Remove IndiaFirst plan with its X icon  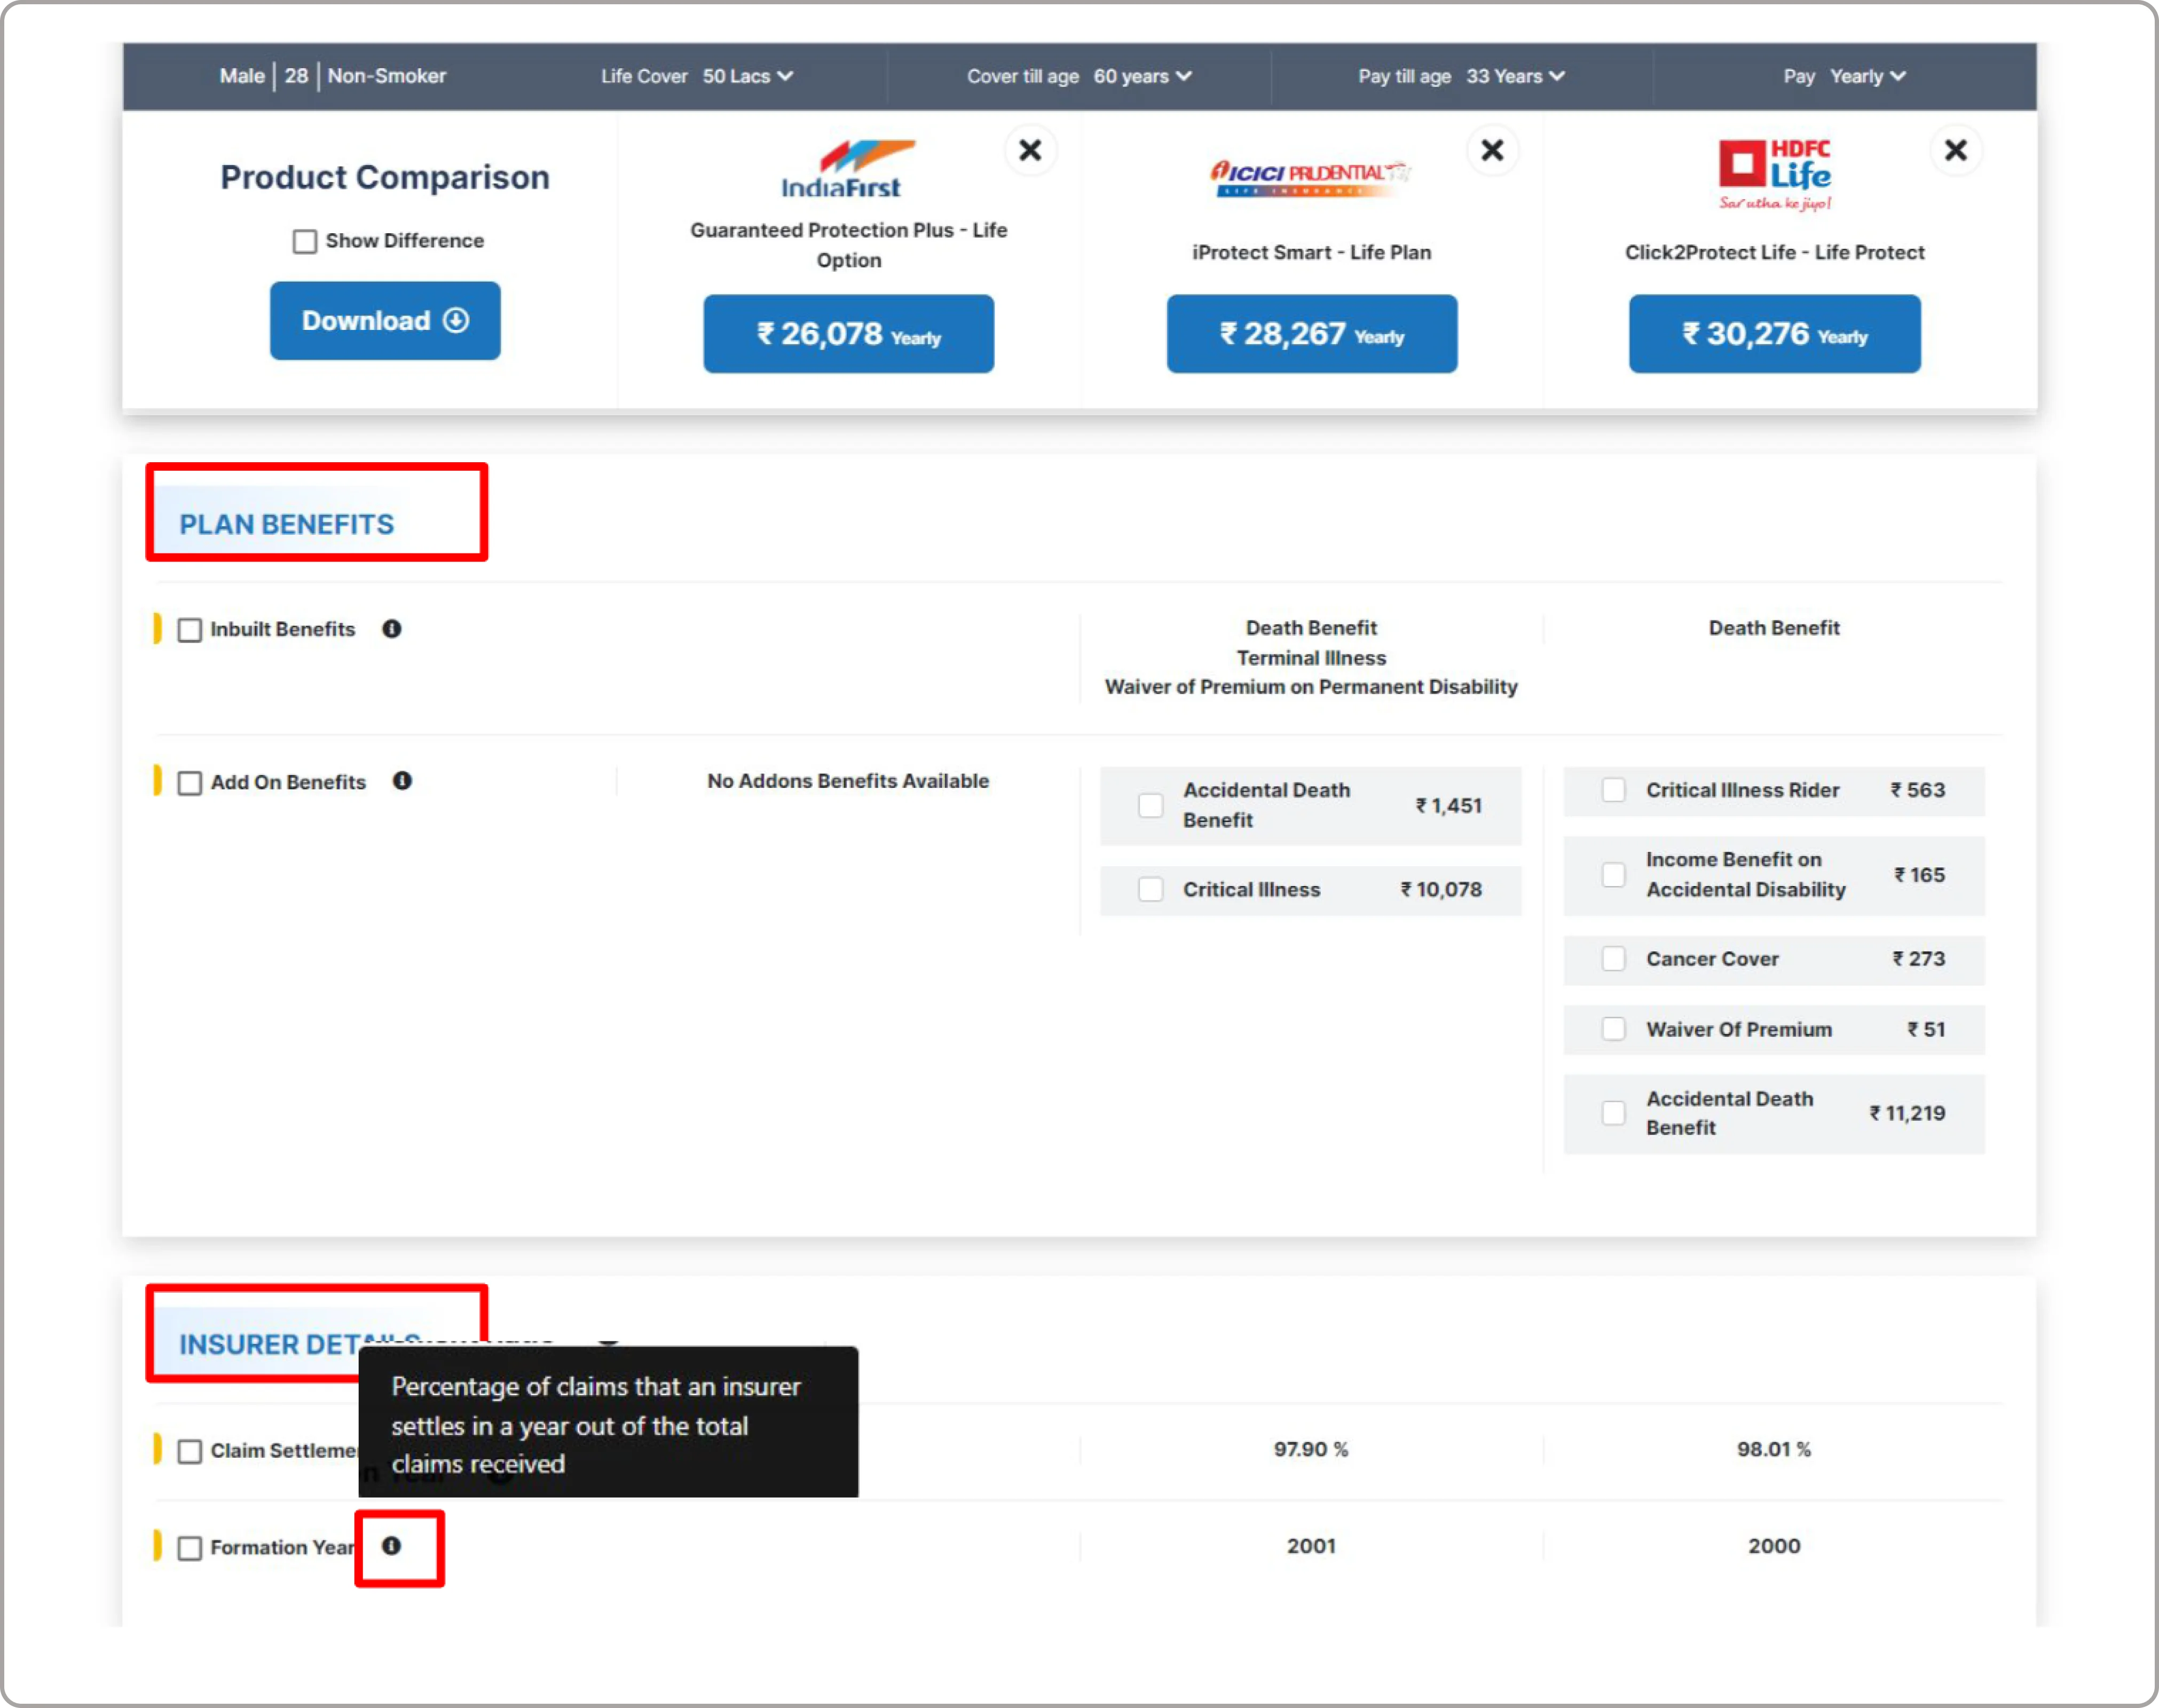pyautogui.click(x=1030, y=151)
